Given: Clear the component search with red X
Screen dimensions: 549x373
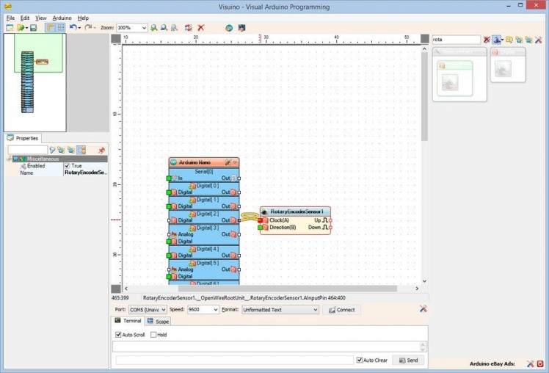Looking at the screenshot, I should click(487, 40).
